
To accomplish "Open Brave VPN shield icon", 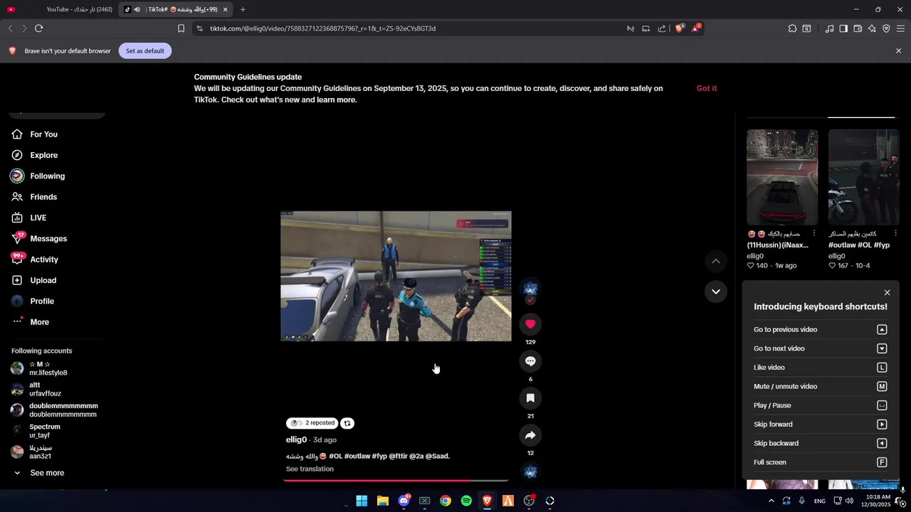I will point(886,28).
